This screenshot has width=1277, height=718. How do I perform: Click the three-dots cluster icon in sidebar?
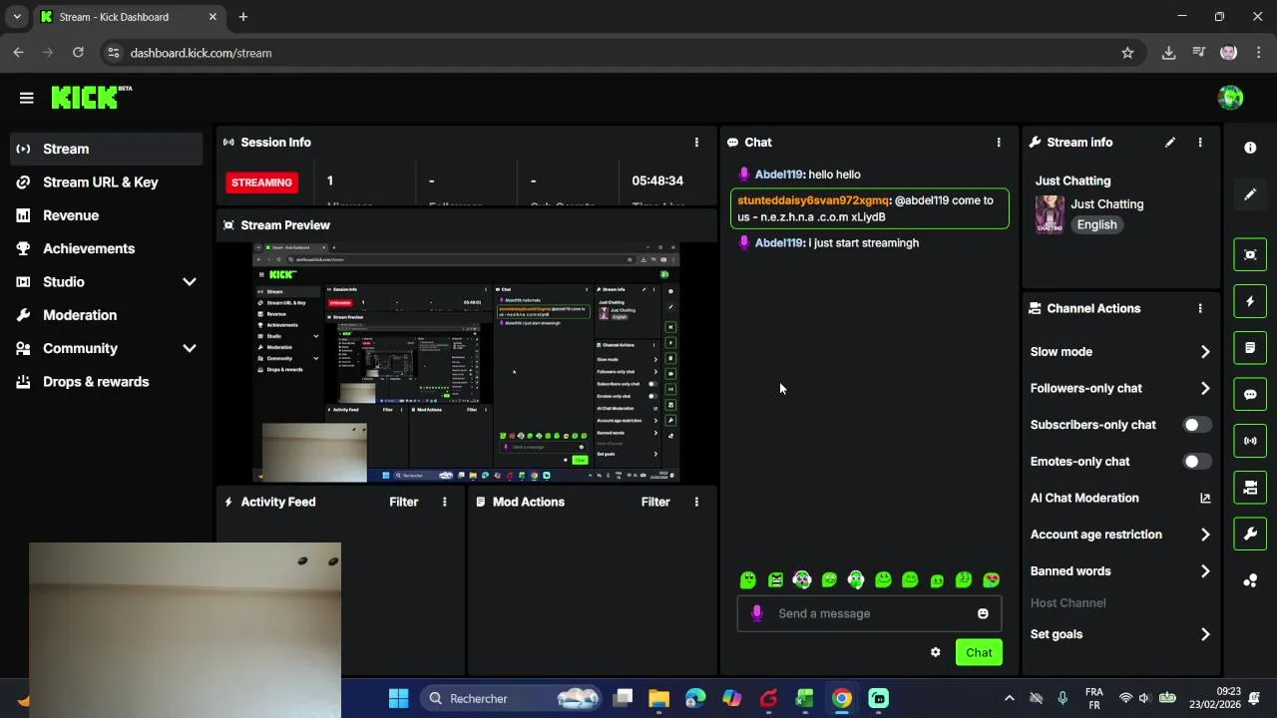[1250, 580]
